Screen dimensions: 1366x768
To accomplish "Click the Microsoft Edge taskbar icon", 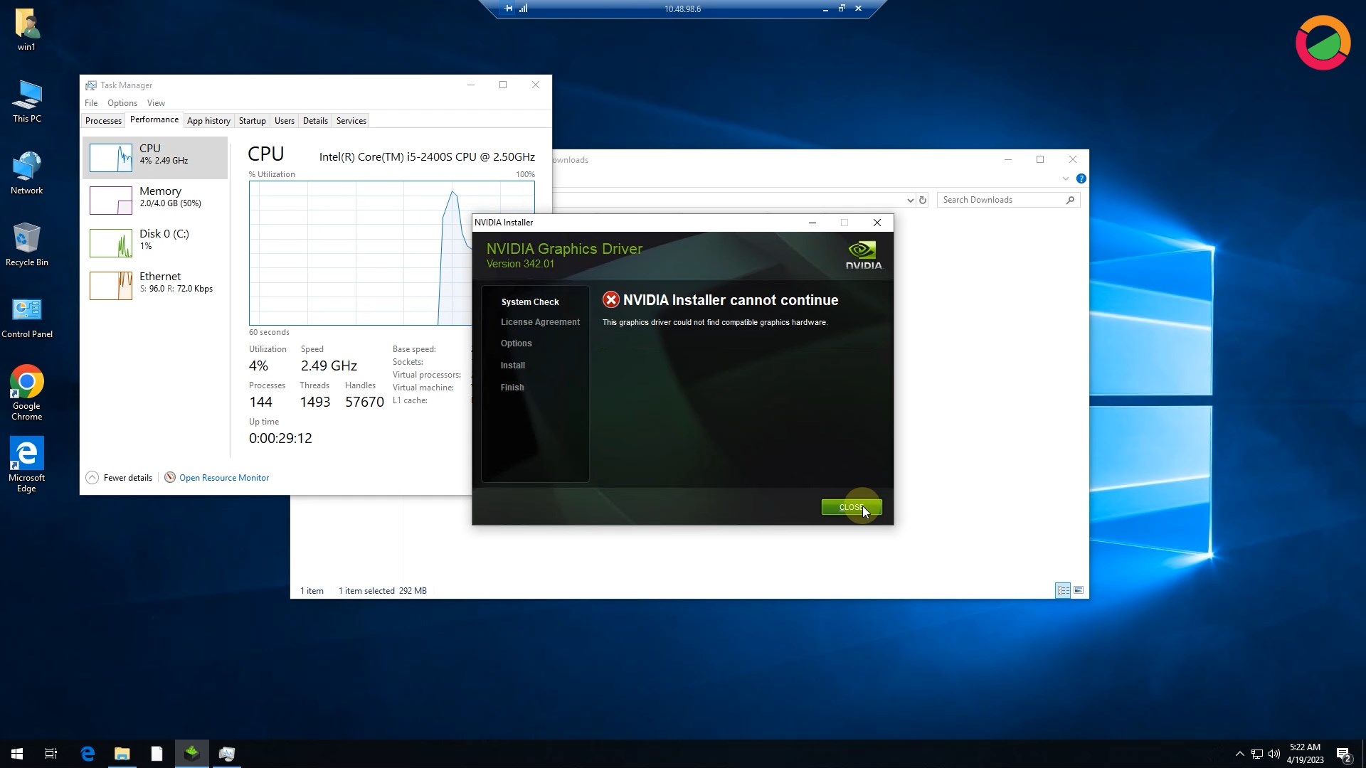I will point(86,753).
